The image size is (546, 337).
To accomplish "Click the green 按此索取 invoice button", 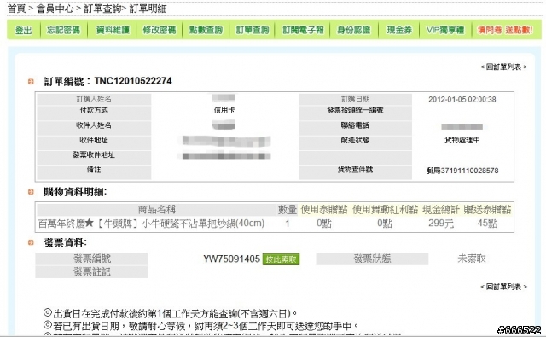I will pyautogui.click(x=281, y=259).
